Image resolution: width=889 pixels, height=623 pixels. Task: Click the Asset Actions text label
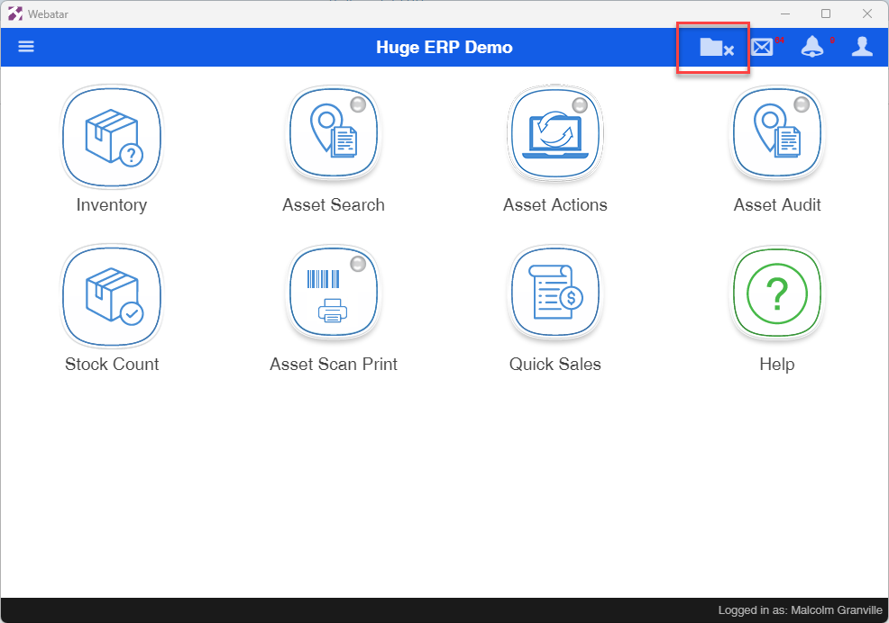[x=555, y=205]
